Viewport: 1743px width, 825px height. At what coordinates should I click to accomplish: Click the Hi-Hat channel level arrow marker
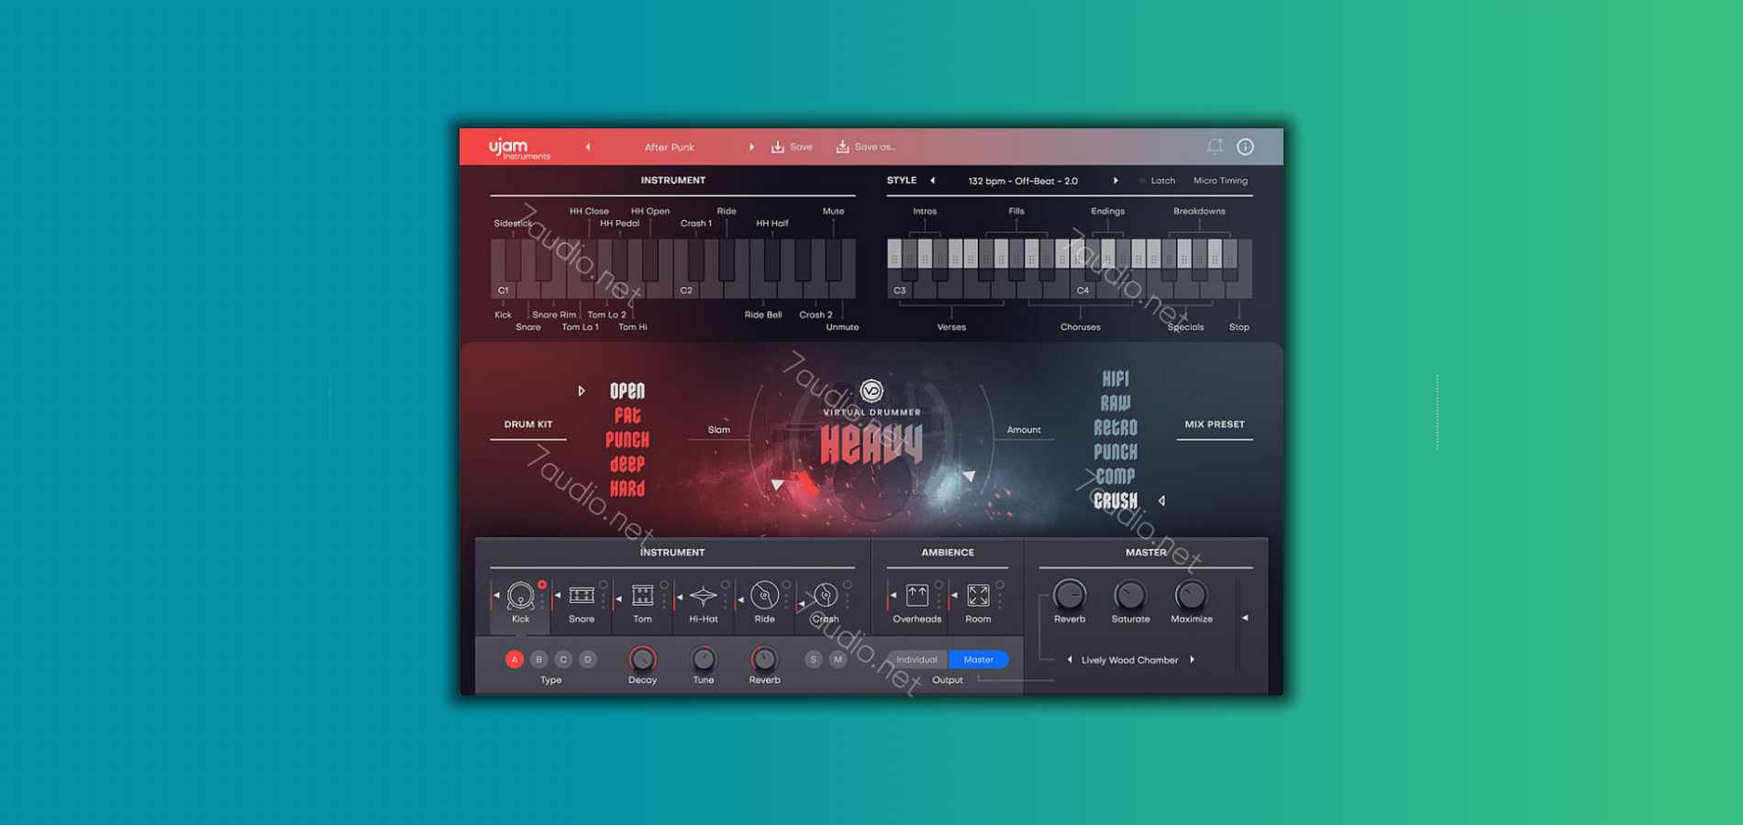pyautogui.click(x=680, y=596)
